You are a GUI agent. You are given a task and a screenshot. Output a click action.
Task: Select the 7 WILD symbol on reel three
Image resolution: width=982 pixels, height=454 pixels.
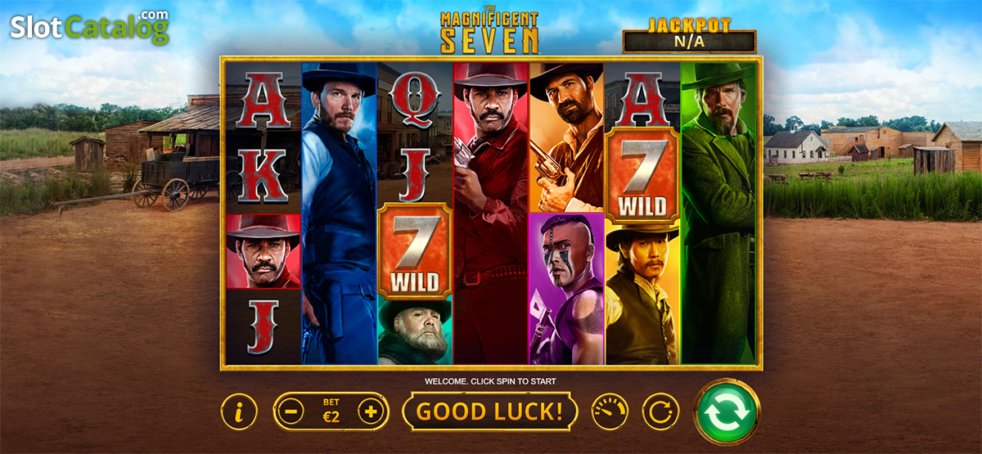(x=415, y=251)
